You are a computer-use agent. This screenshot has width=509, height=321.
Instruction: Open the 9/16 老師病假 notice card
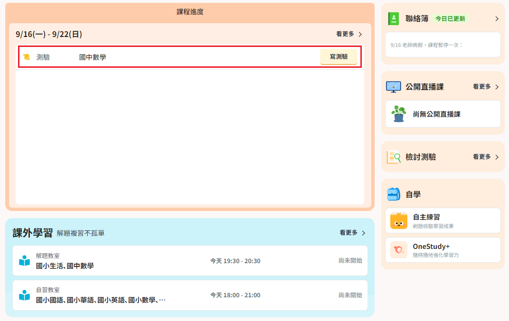click(443, 45)
